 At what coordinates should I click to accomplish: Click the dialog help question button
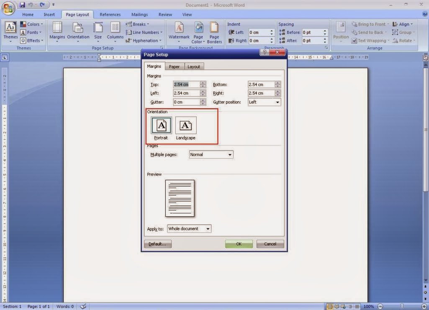pyautogui.click(x=264, y=52)
